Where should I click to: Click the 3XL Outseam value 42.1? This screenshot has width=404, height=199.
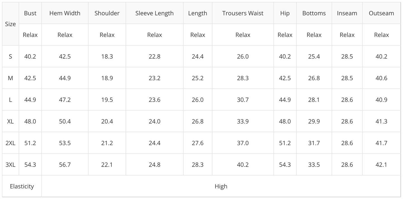381,165
